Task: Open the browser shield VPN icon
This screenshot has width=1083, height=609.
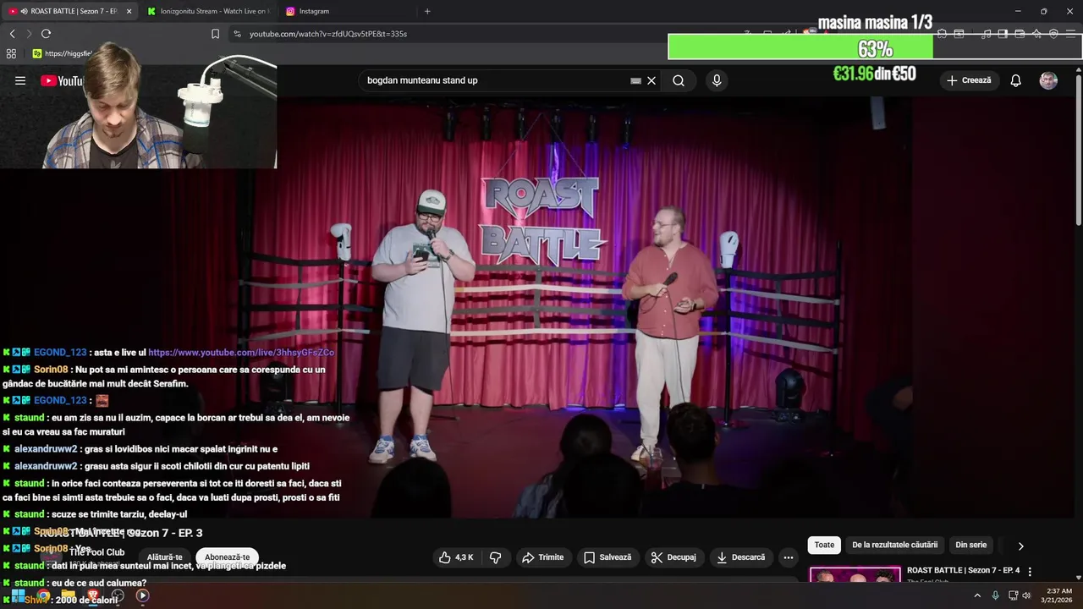Action: pos(1053,34)
